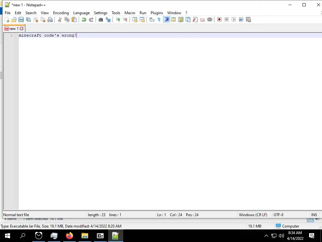Save the current file with toolbar icon

[21, 20]
